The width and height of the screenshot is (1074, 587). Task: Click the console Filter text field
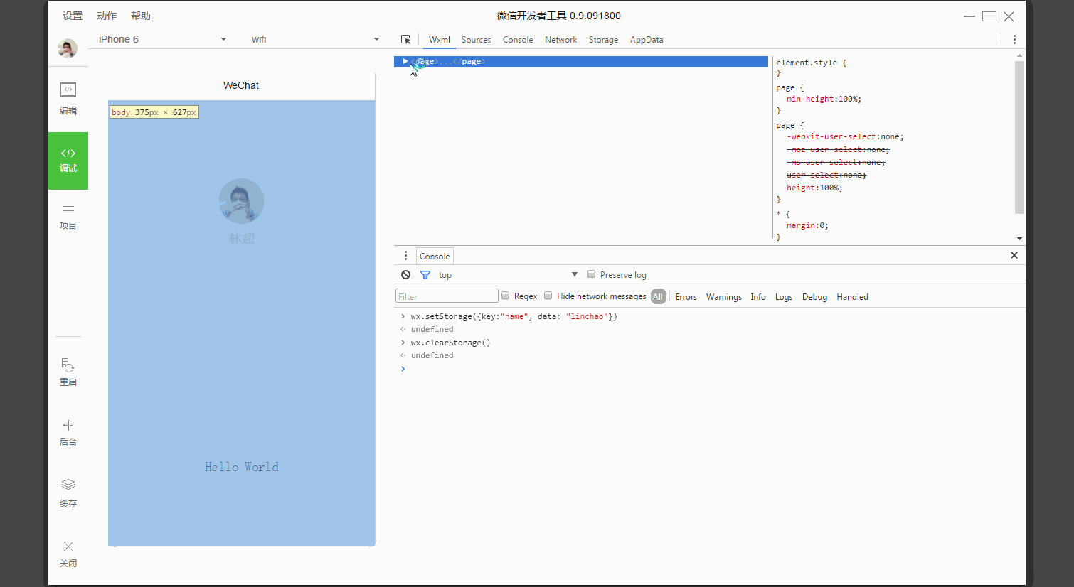(x=447, y=296)
